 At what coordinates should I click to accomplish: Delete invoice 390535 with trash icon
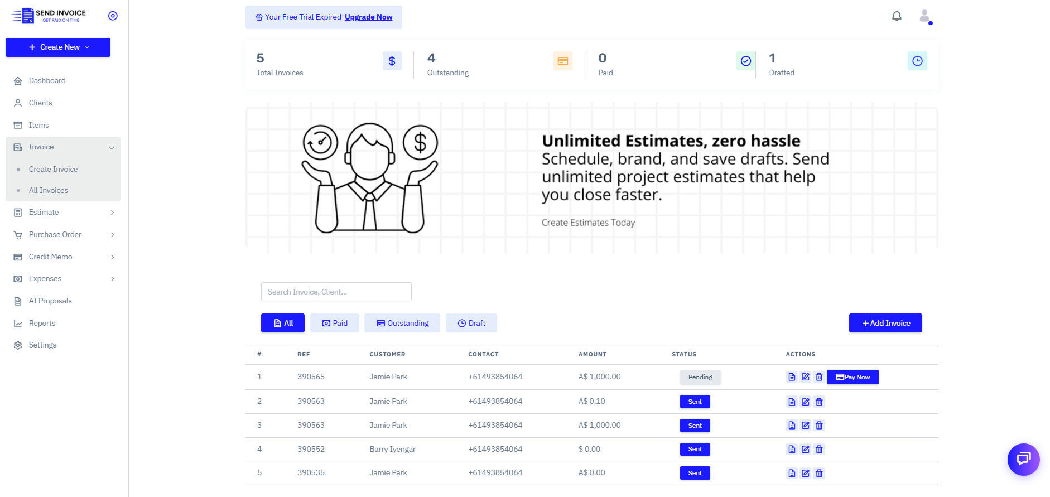click(819, 473)
